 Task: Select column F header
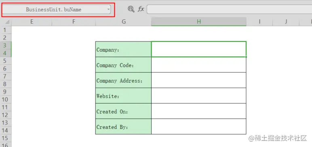click(x=74, y=22)
